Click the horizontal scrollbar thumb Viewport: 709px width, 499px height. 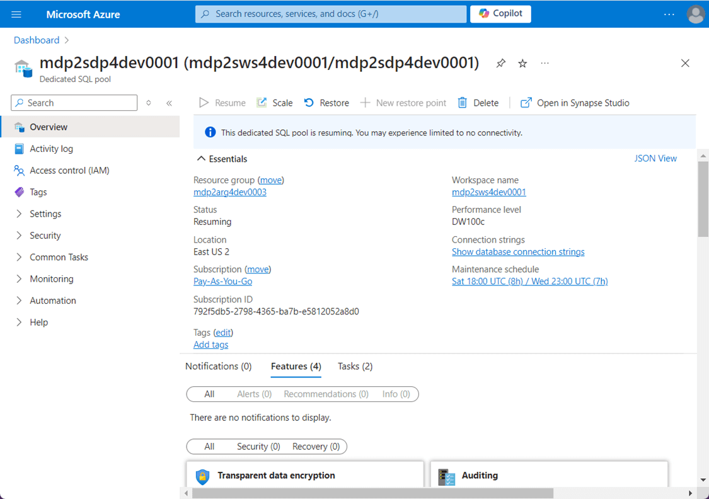(x=372, y=493)
